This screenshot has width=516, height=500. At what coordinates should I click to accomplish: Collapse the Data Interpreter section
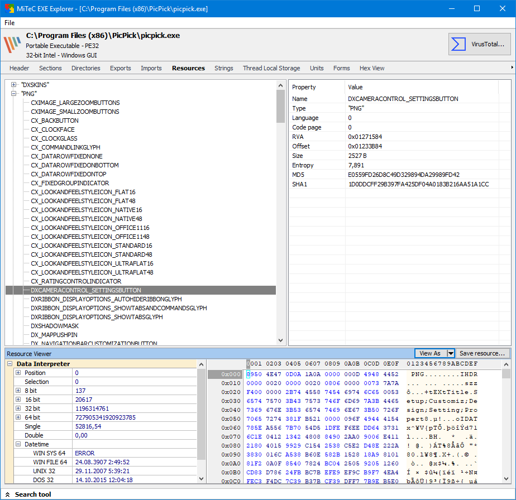[x=10, y=363]
